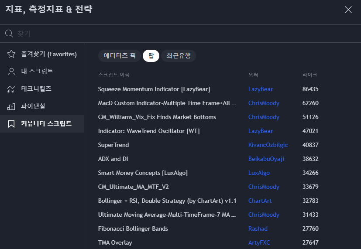
Task: Open ChrisMoody author link on CM_Ultimate_MA_MTF_V2 row
Action: (x=264, y=187)
